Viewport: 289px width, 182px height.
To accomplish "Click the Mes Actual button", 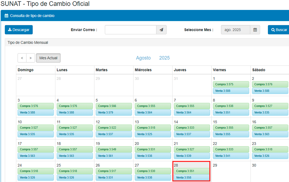I will (x=48, y=58).
